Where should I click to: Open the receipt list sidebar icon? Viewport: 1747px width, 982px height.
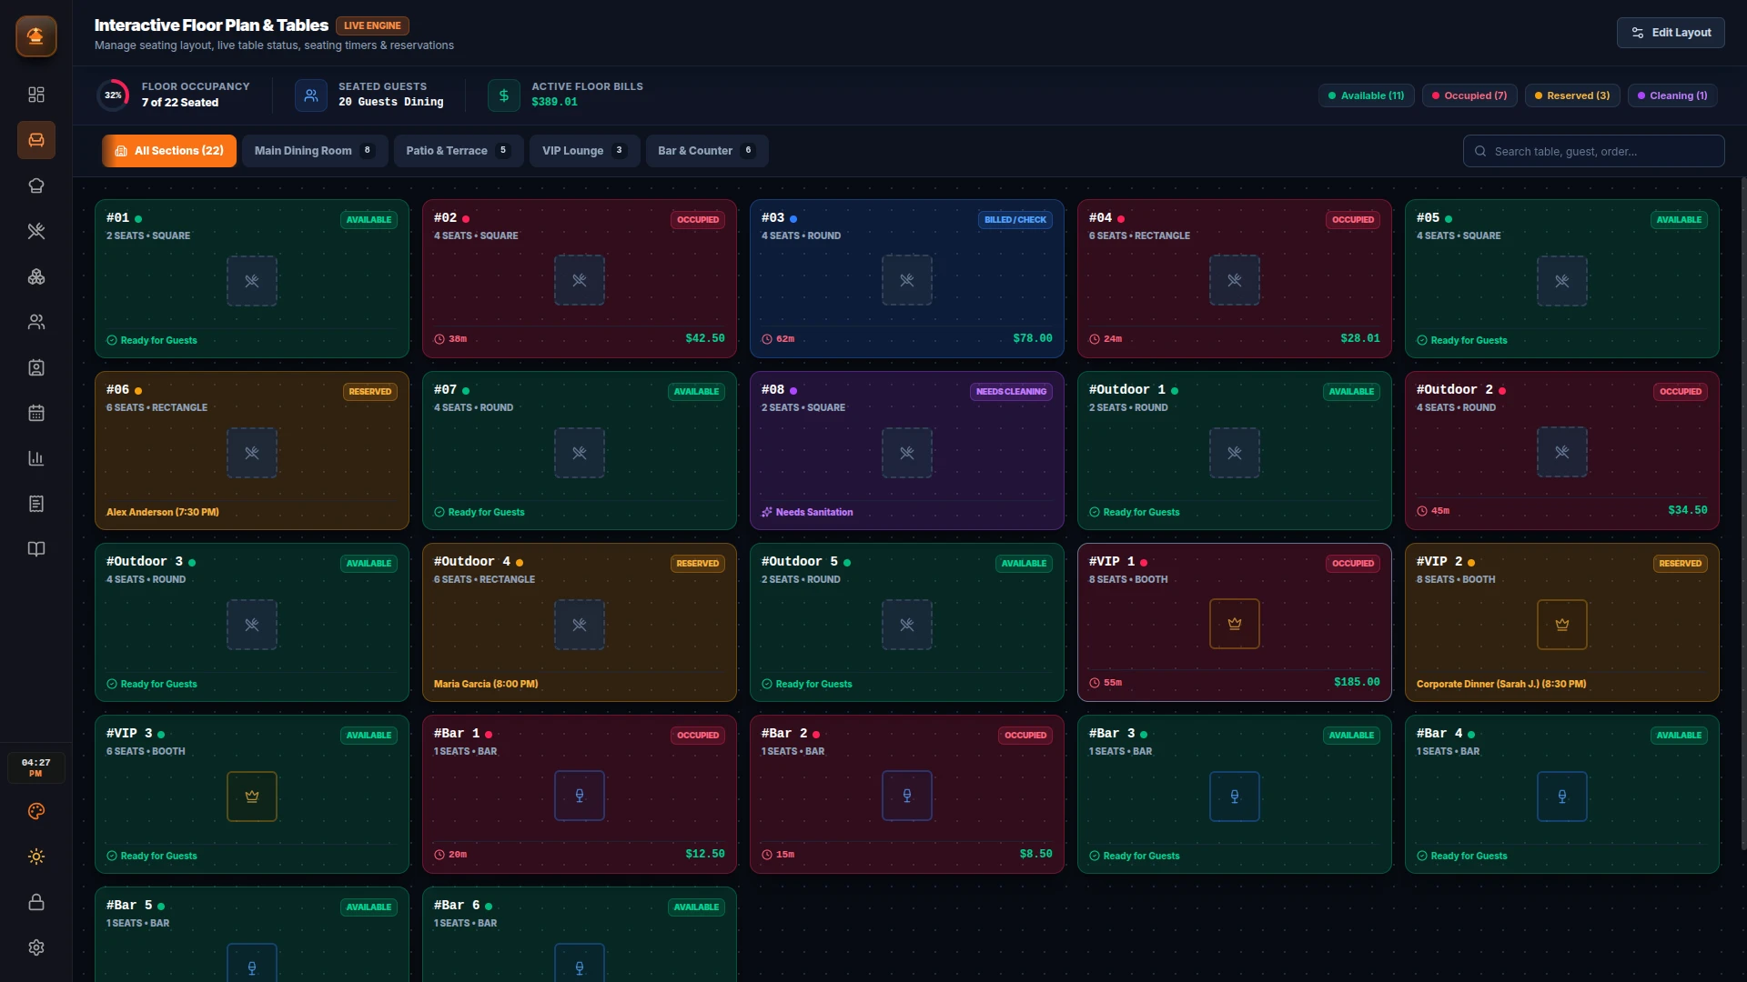tap(36, 504)
